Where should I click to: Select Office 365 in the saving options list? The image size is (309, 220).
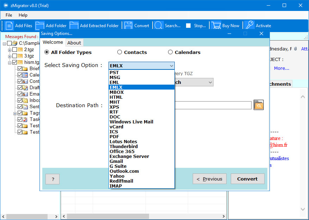coord(142,151)
